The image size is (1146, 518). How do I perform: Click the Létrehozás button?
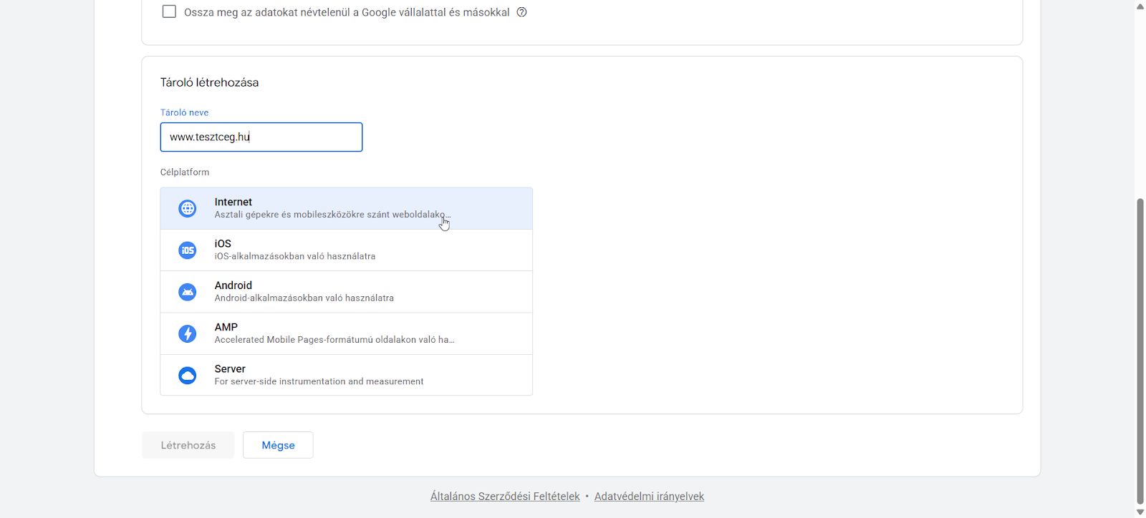tap(188, 445)
